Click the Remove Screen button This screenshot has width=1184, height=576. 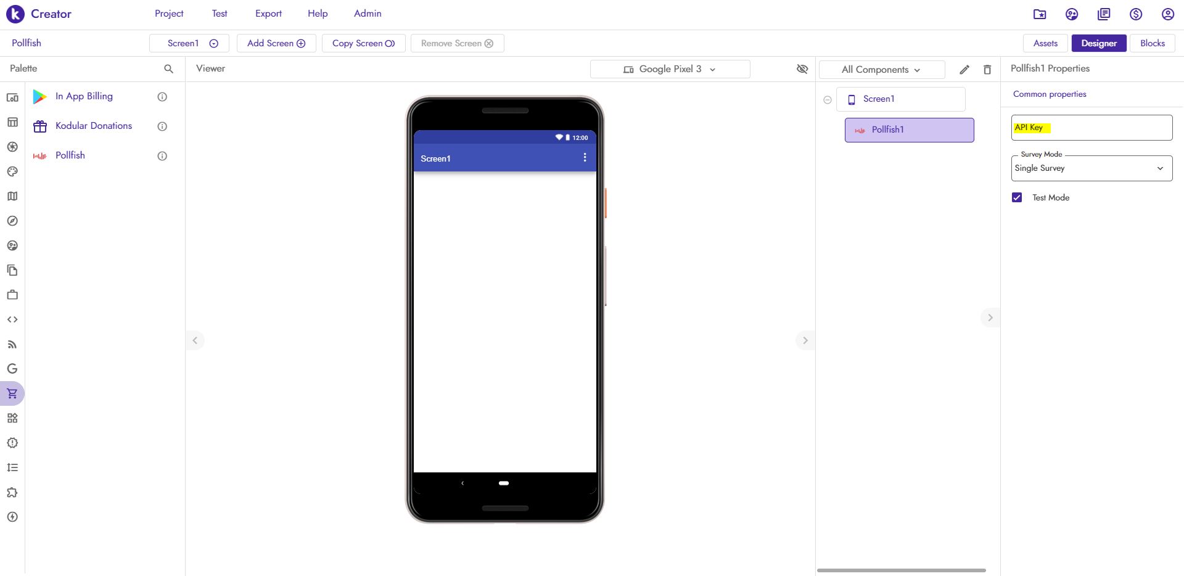click(x=457, y=43)
